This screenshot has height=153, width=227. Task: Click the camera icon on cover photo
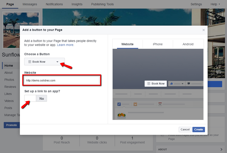(x=219, y=72)
